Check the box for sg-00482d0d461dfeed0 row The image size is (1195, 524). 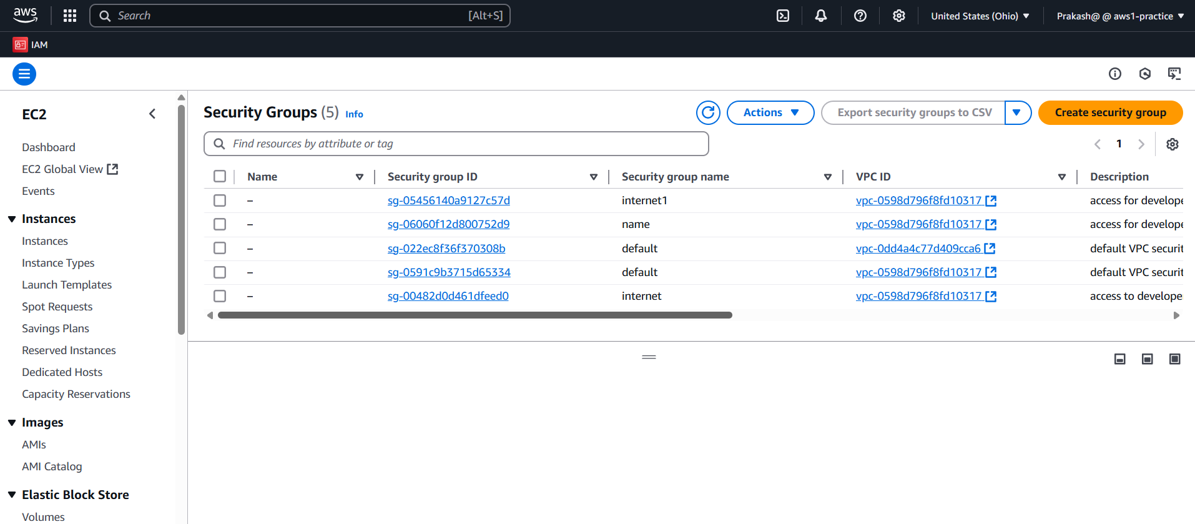[x=220, y=296]
